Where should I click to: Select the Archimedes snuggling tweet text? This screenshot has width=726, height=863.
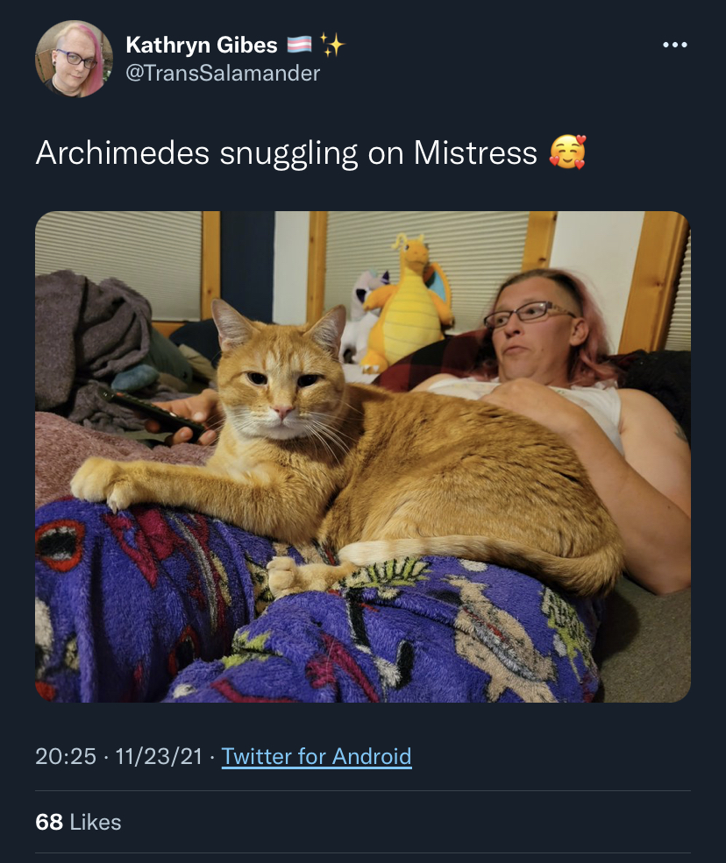[x=287, y=152]
